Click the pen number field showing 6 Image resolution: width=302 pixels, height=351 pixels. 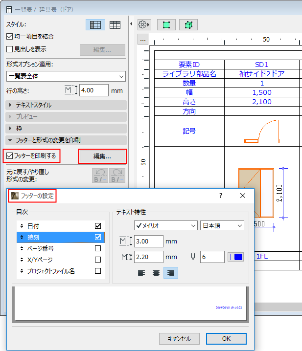(212, 257)
